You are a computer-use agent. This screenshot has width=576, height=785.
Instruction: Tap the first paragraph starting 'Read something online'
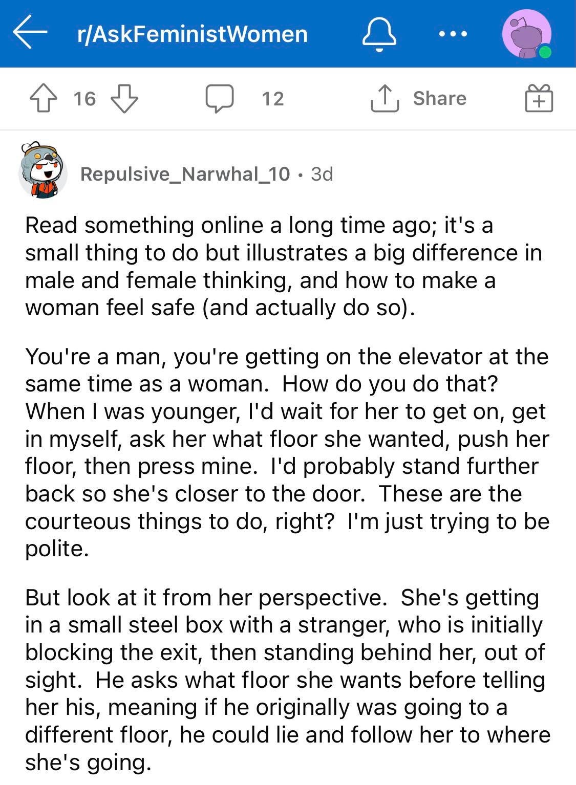[x=284, y=266]
